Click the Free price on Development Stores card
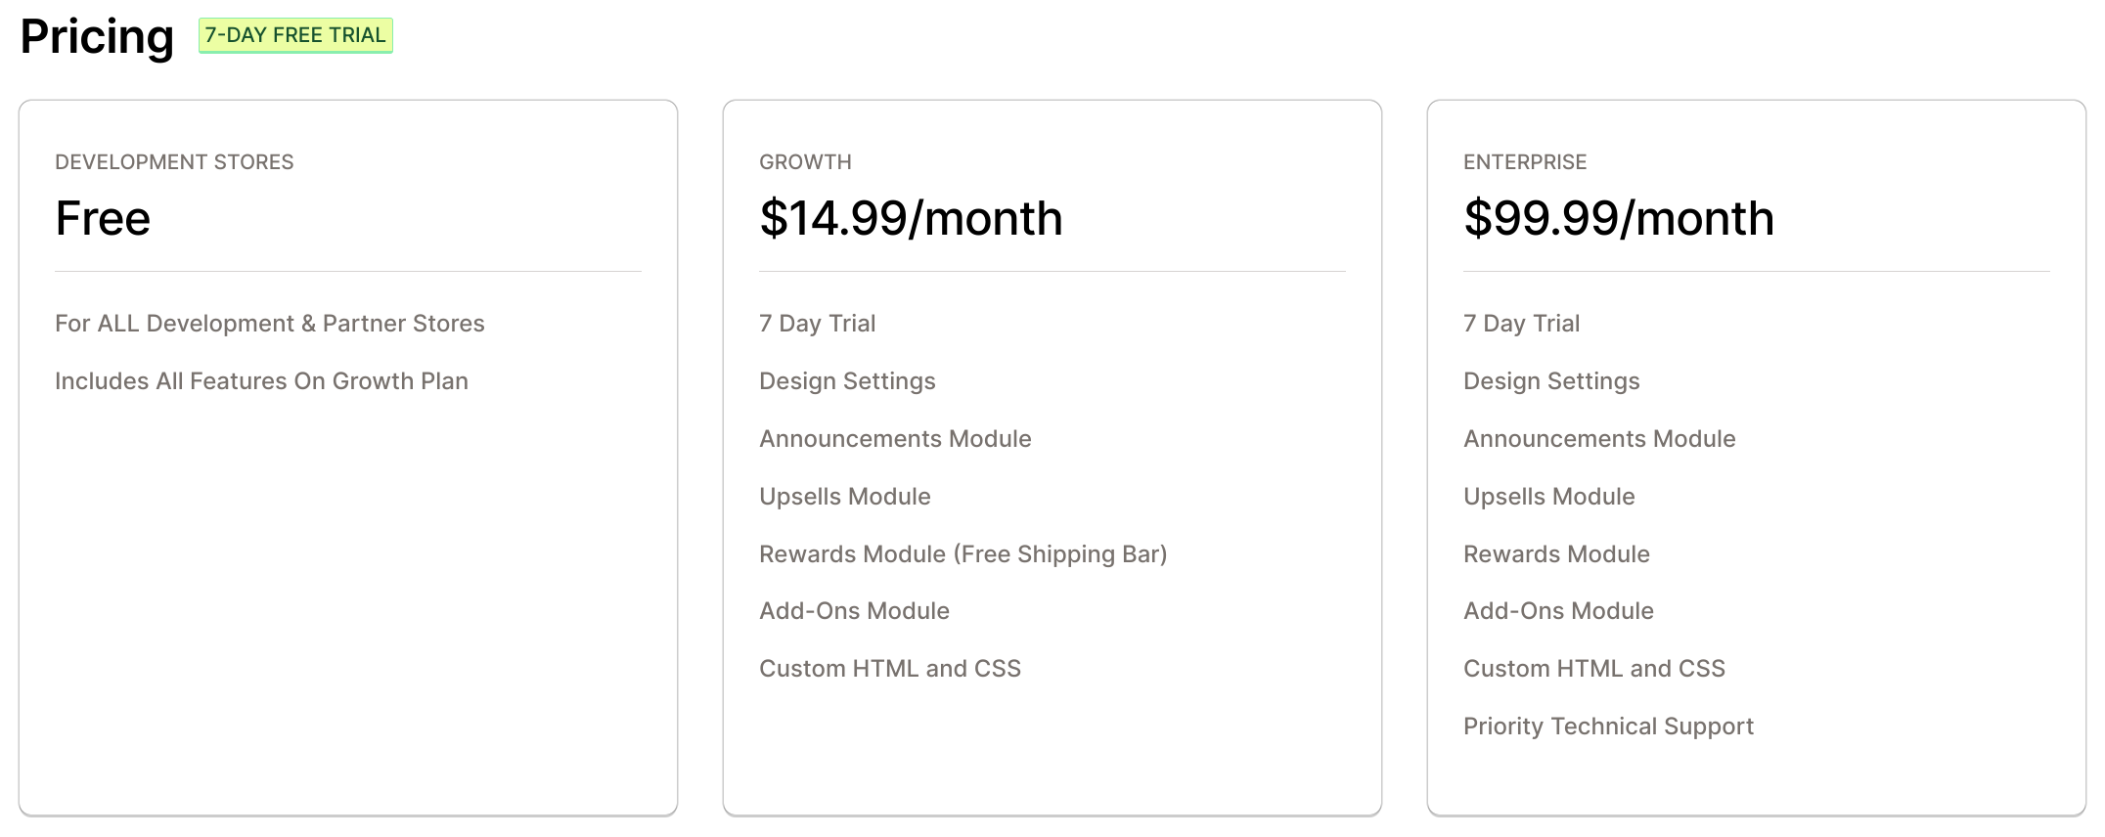2105x837 pixels. click(103, 218)
